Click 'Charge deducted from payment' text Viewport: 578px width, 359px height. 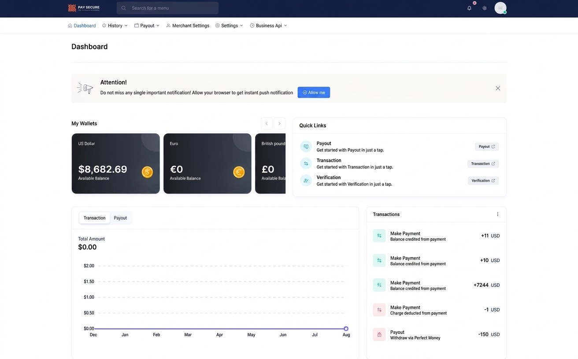coord(419,313)
